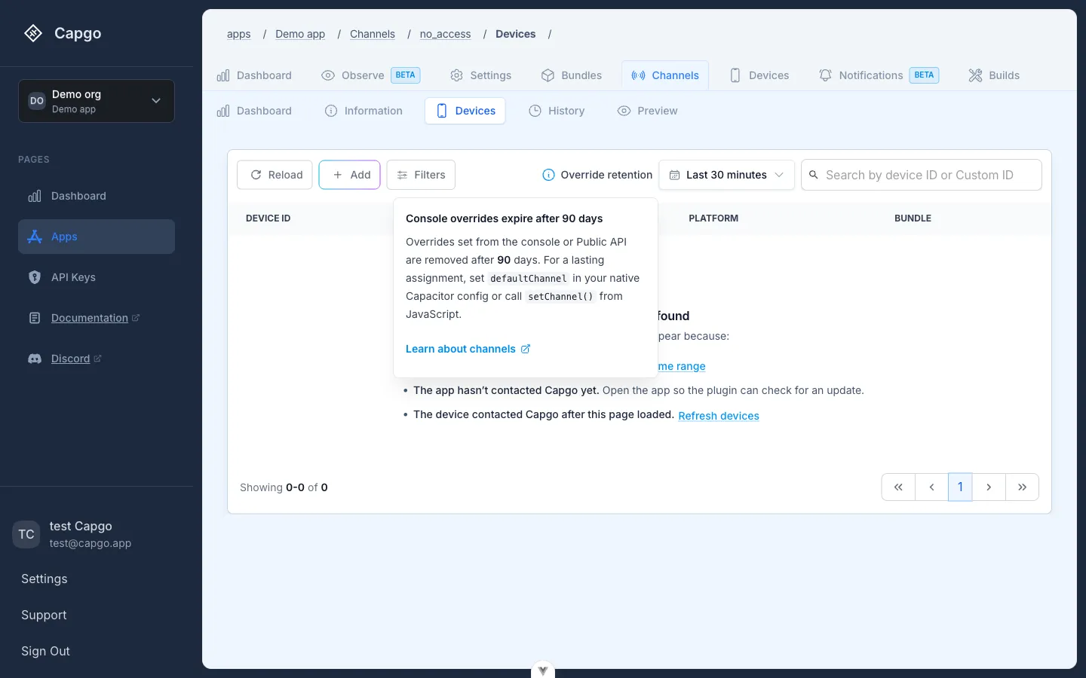Go to no_access breadcrumb

(446, 34)
